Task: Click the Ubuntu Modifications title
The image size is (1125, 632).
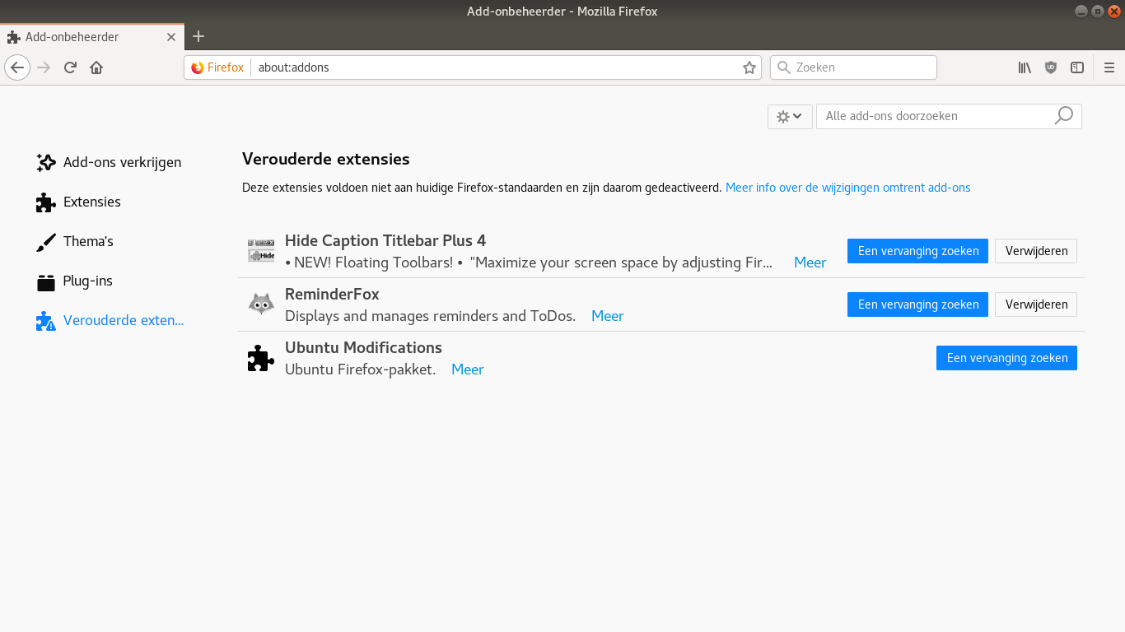Action: [x=363, y=347]
